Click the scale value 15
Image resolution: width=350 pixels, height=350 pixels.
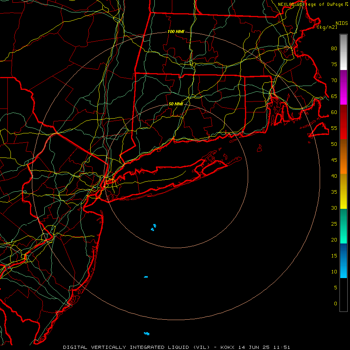(334, 256)
